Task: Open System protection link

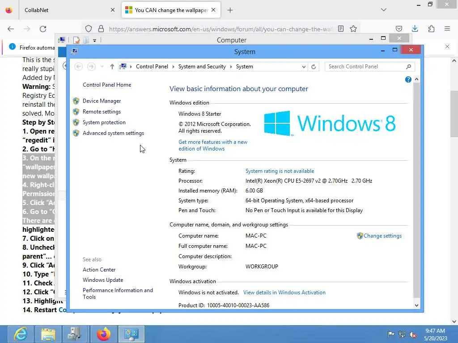Action: 104,122
